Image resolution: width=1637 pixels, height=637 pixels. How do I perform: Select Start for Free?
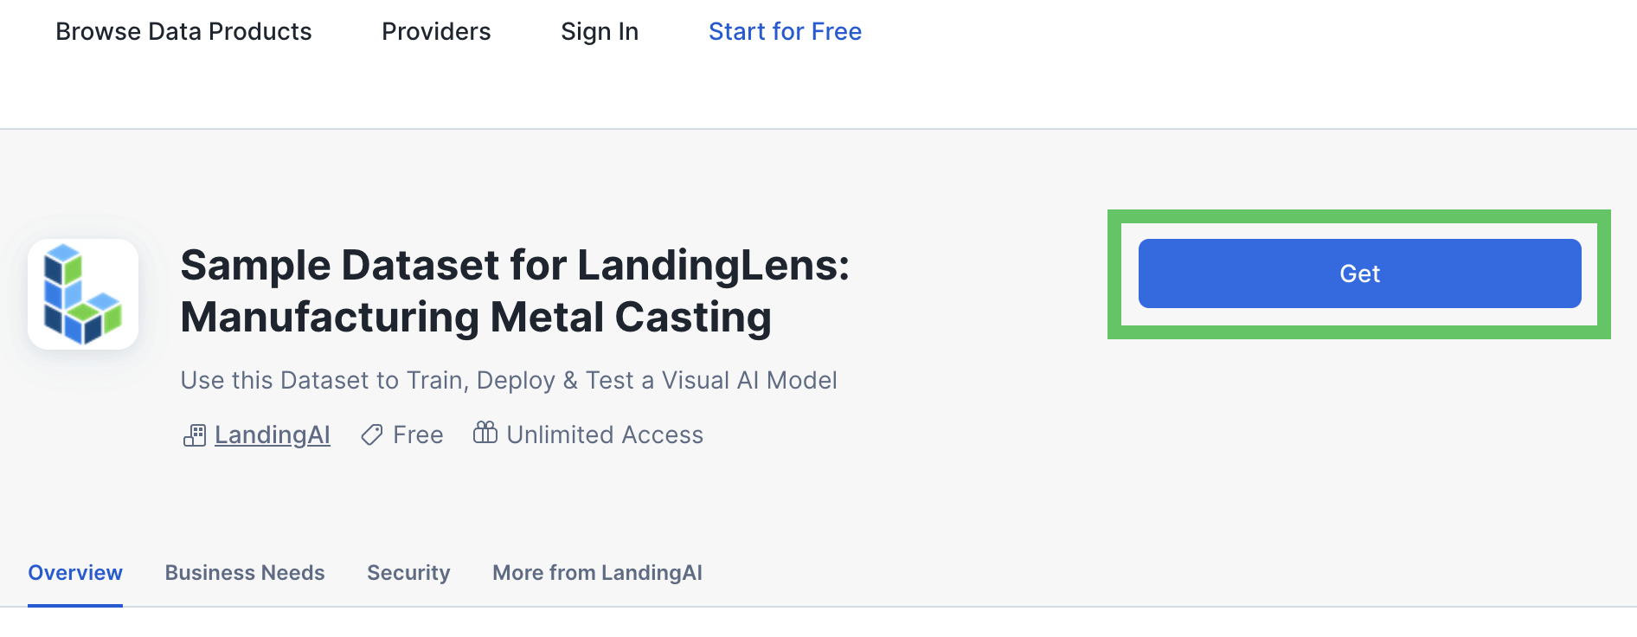pos(785,31)
